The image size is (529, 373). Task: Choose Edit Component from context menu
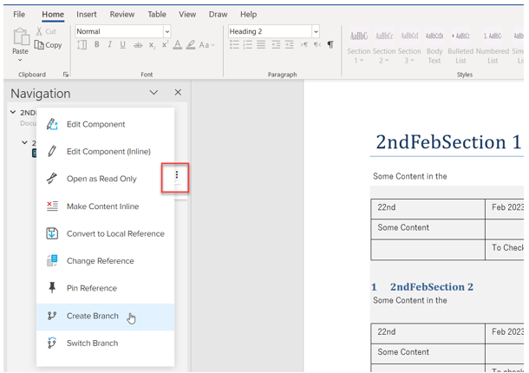point(105,124)
